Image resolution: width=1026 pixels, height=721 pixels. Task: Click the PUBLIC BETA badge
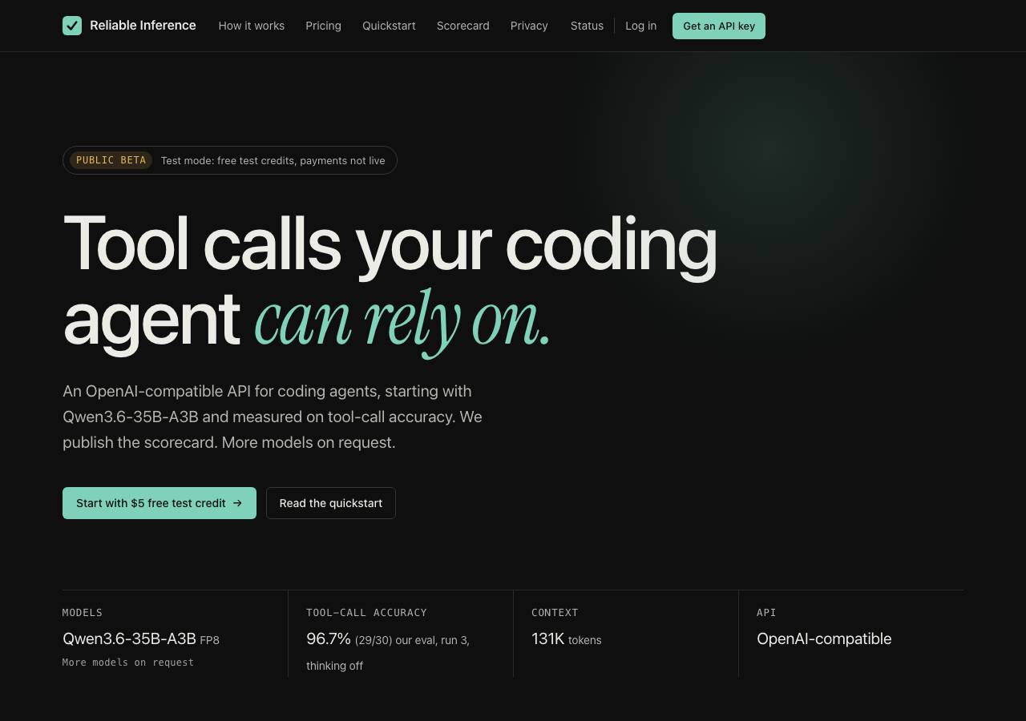(111, 160)
